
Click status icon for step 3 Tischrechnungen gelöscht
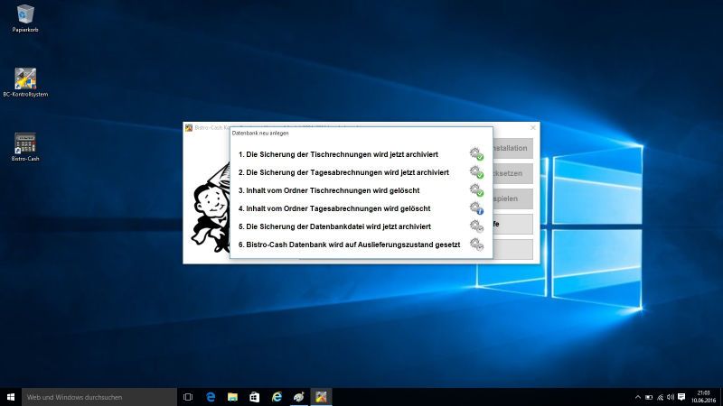pos(476,190)
